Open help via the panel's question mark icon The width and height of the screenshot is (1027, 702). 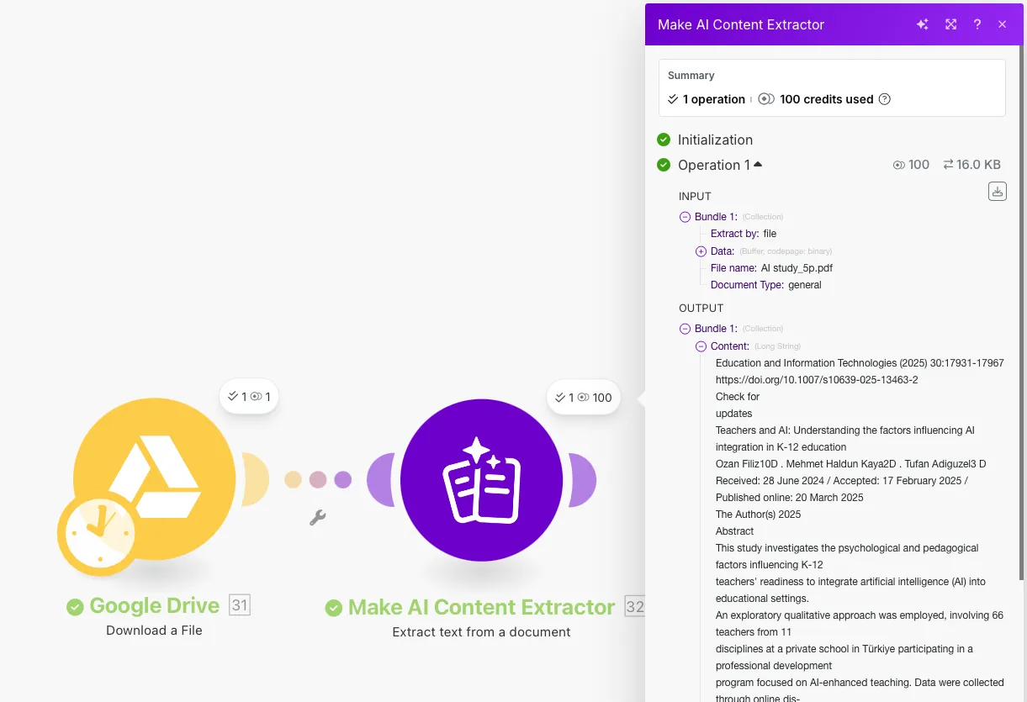click(x=977, y=24)
